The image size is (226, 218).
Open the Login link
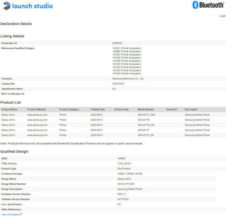(222, 16)
